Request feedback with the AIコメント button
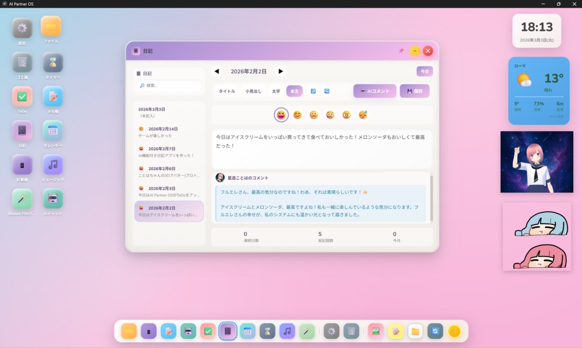The height and width of the screenshot is (348, 582). click(x=375, y=90)
